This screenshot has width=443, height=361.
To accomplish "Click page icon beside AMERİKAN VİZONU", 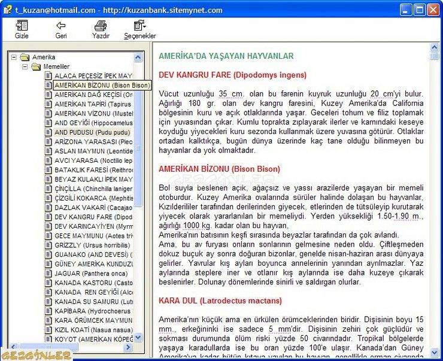I will click(x=48, y=113).
